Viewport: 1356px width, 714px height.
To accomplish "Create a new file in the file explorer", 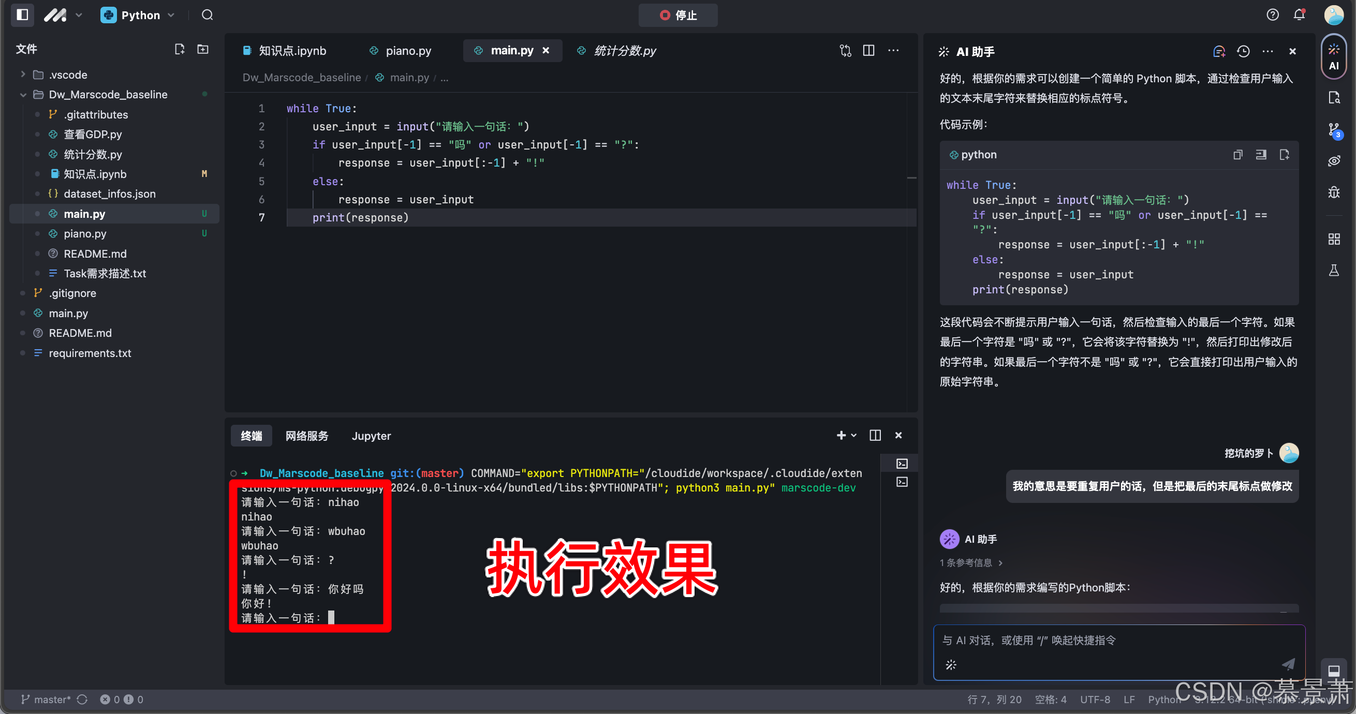I will pyautogui.click(x=180, y=49).
